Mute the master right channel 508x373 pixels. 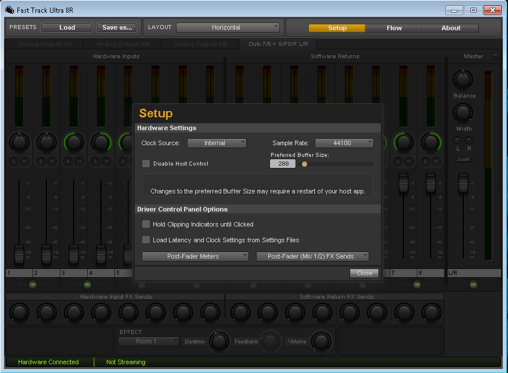pyautogui.click(x=469, y=139)
